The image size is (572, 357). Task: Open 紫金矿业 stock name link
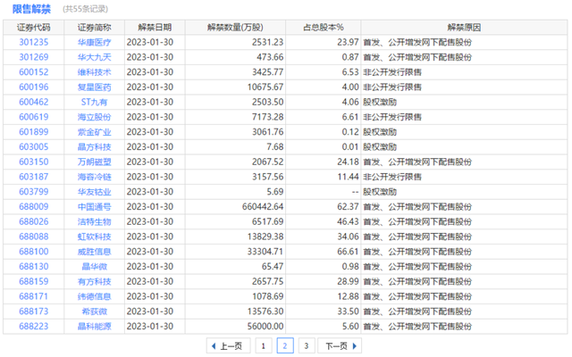pyautogui.click(x=94, y=132)
